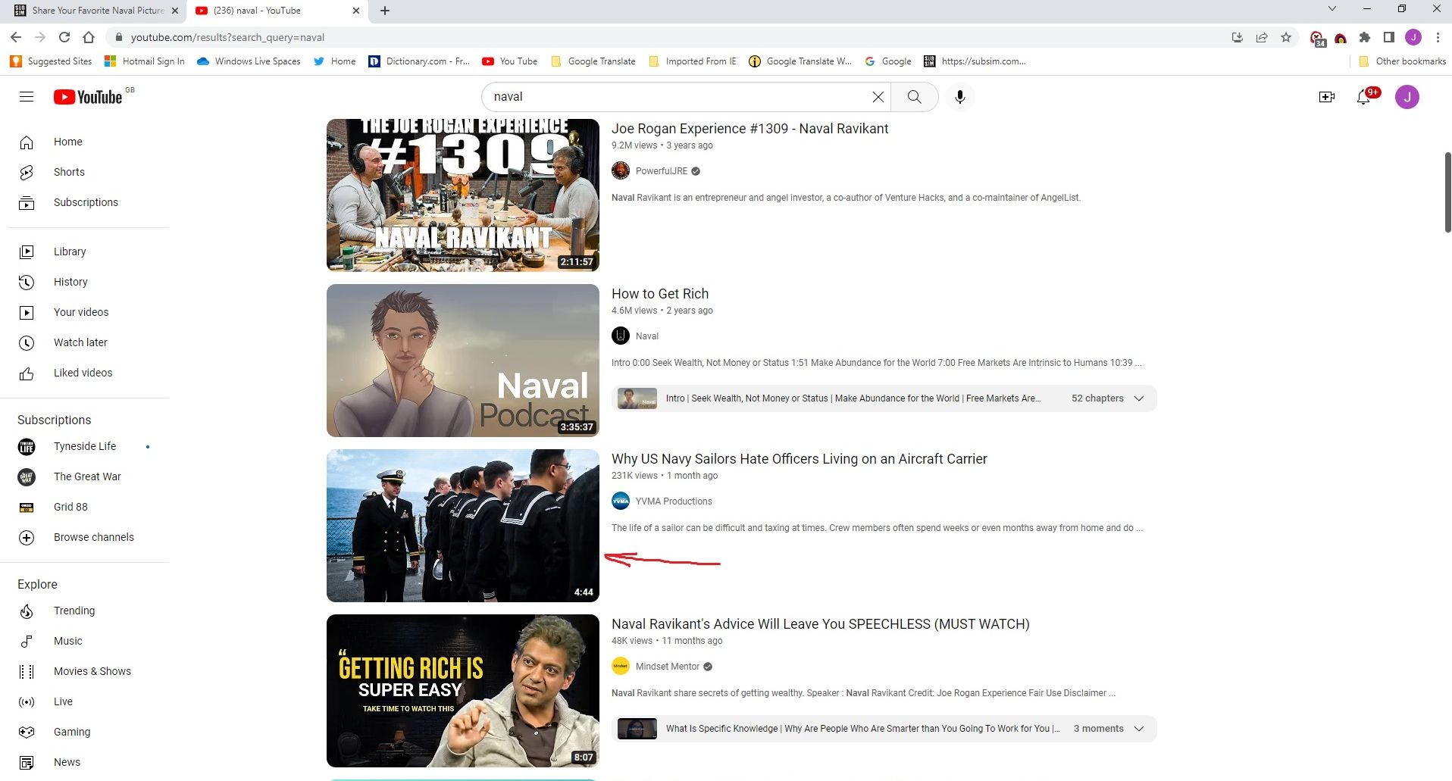
Task: Open the Create video icon
Action: click(1326, 97)
